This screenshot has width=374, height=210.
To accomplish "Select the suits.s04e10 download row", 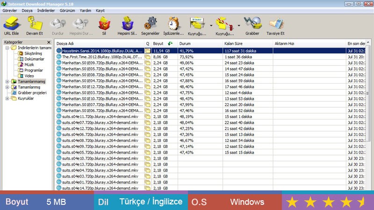I will point(210,158).
